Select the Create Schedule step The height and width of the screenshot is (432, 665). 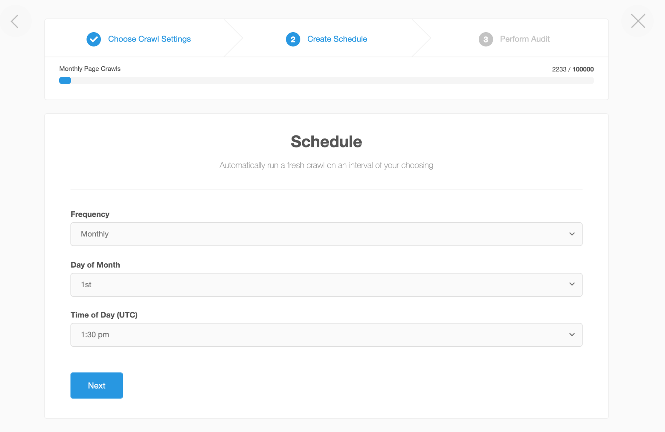pyautogui.click(x=337, y=39)
